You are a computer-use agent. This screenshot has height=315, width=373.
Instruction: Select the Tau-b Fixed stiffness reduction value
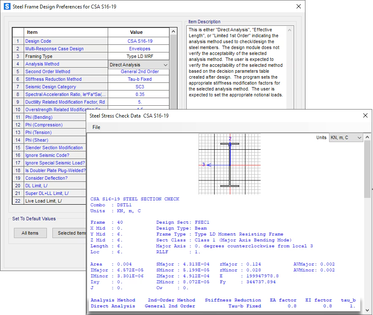point(140,79)
